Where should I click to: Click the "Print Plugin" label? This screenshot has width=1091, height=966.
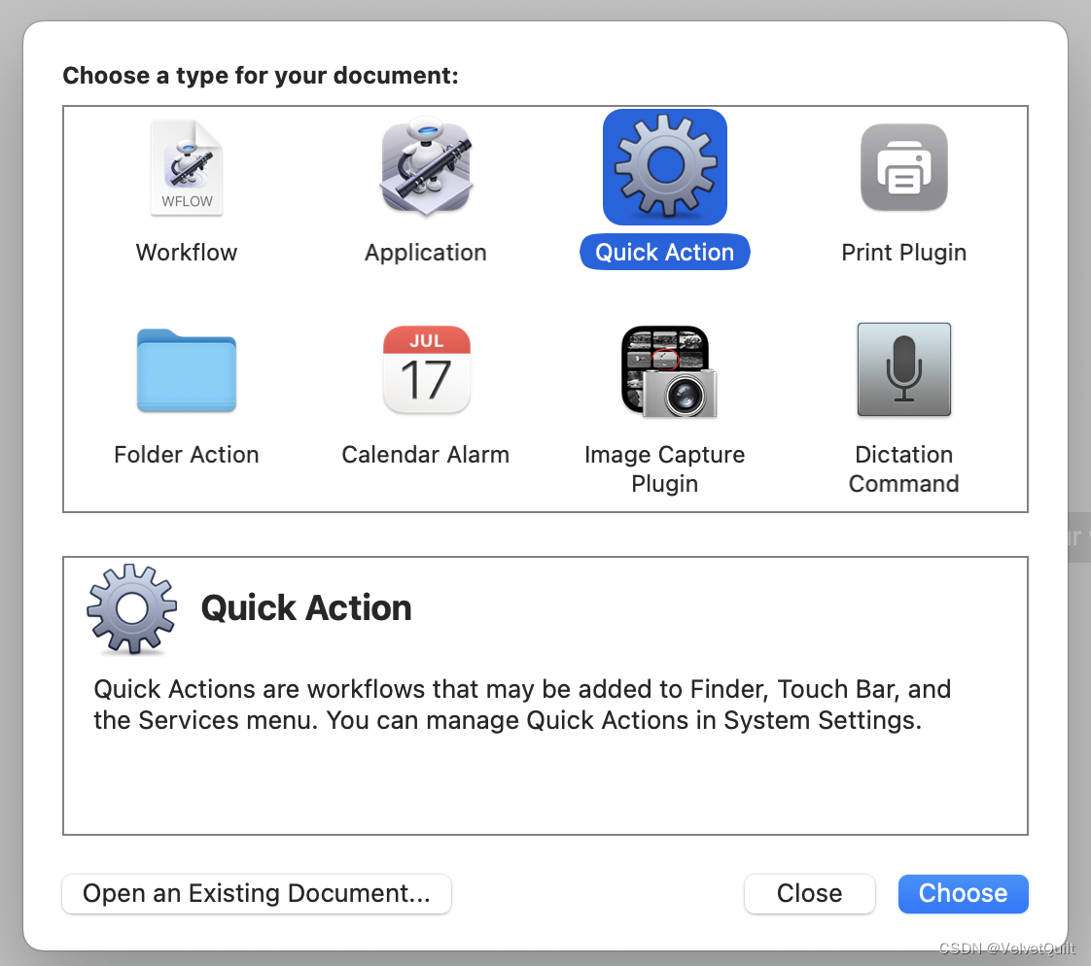pyautogui.click(x=904, y=253)
